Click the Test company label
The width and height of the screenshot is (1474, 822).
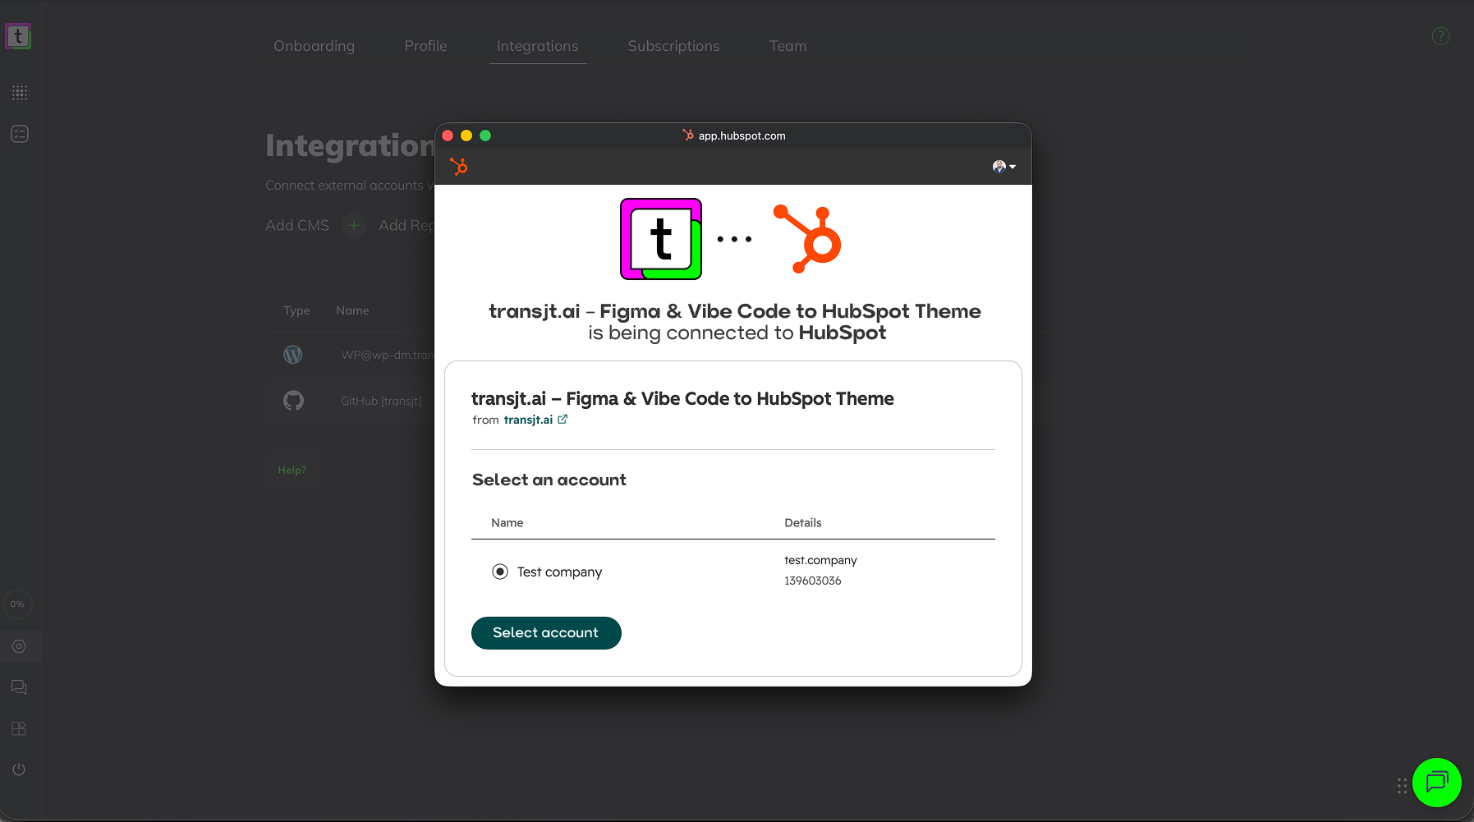click(560, 572)
